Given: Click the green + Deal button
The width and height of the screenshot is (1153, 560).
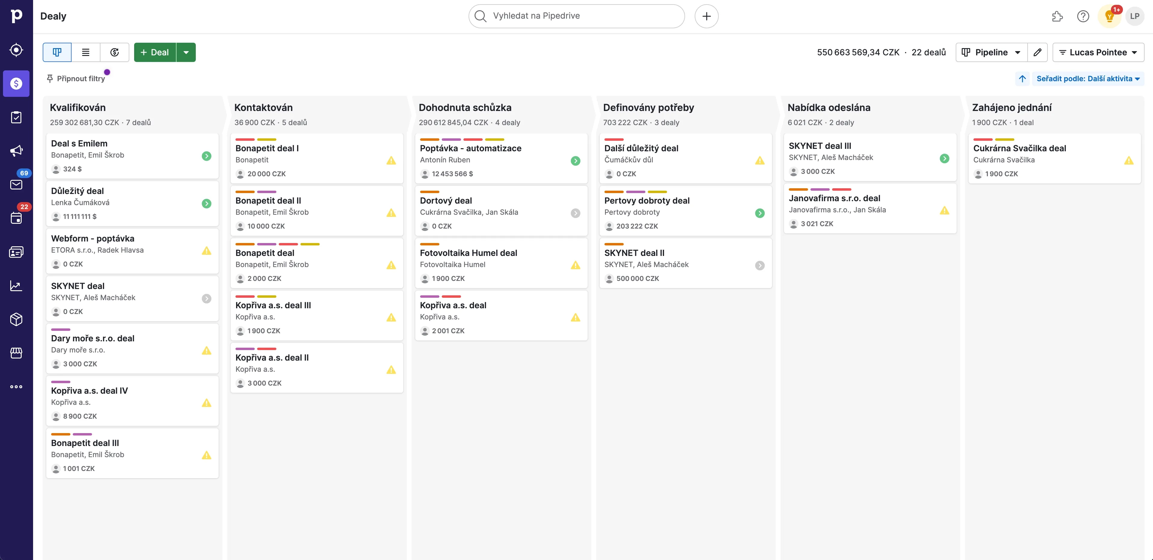Looking at the screenshot, I should pyautogui.click(x=155, y=52).
